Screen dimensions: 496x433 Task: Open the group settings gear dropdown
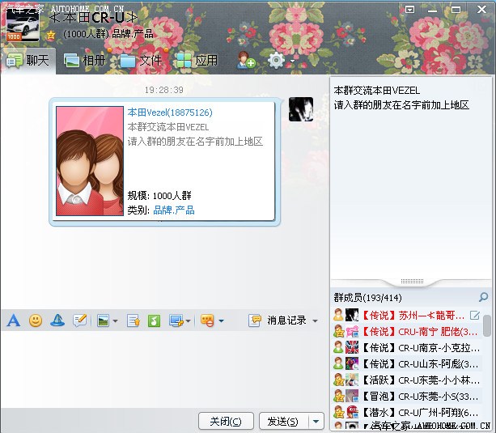[x=280, y=61]
